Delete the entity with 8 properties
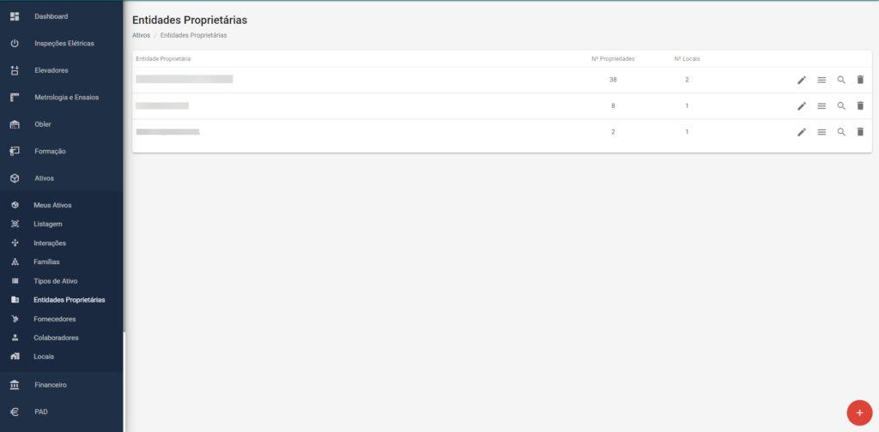Image resolution: width=879 pixels, height=432 pixels. click(x=860, y=105)
